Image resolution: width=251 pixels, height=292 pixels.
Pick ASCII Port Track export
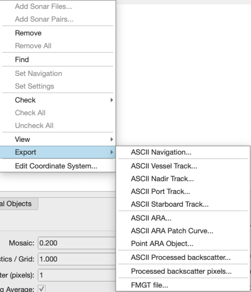[160, 191]
